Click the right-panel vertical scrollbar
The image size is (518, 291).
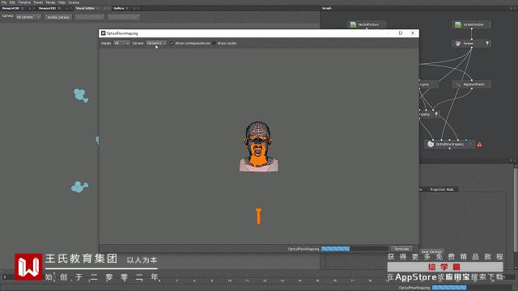[516, 211]
